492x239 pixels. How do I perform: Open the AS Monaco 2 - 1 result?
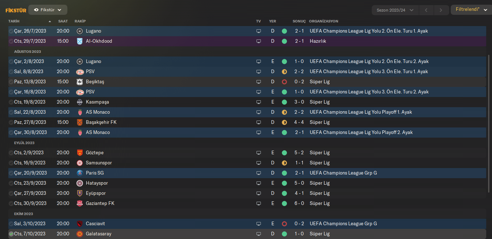point(299,133)
